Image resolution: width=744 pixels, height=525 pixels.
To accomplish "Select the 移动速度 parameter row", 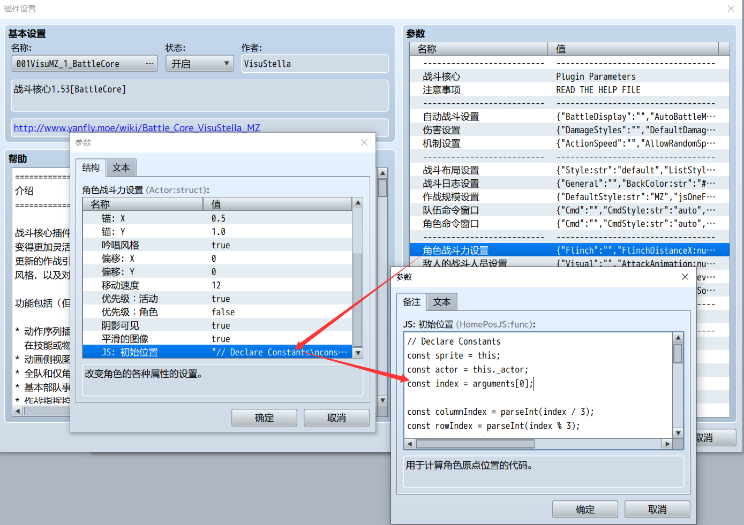I will click(x=217, y=285).
